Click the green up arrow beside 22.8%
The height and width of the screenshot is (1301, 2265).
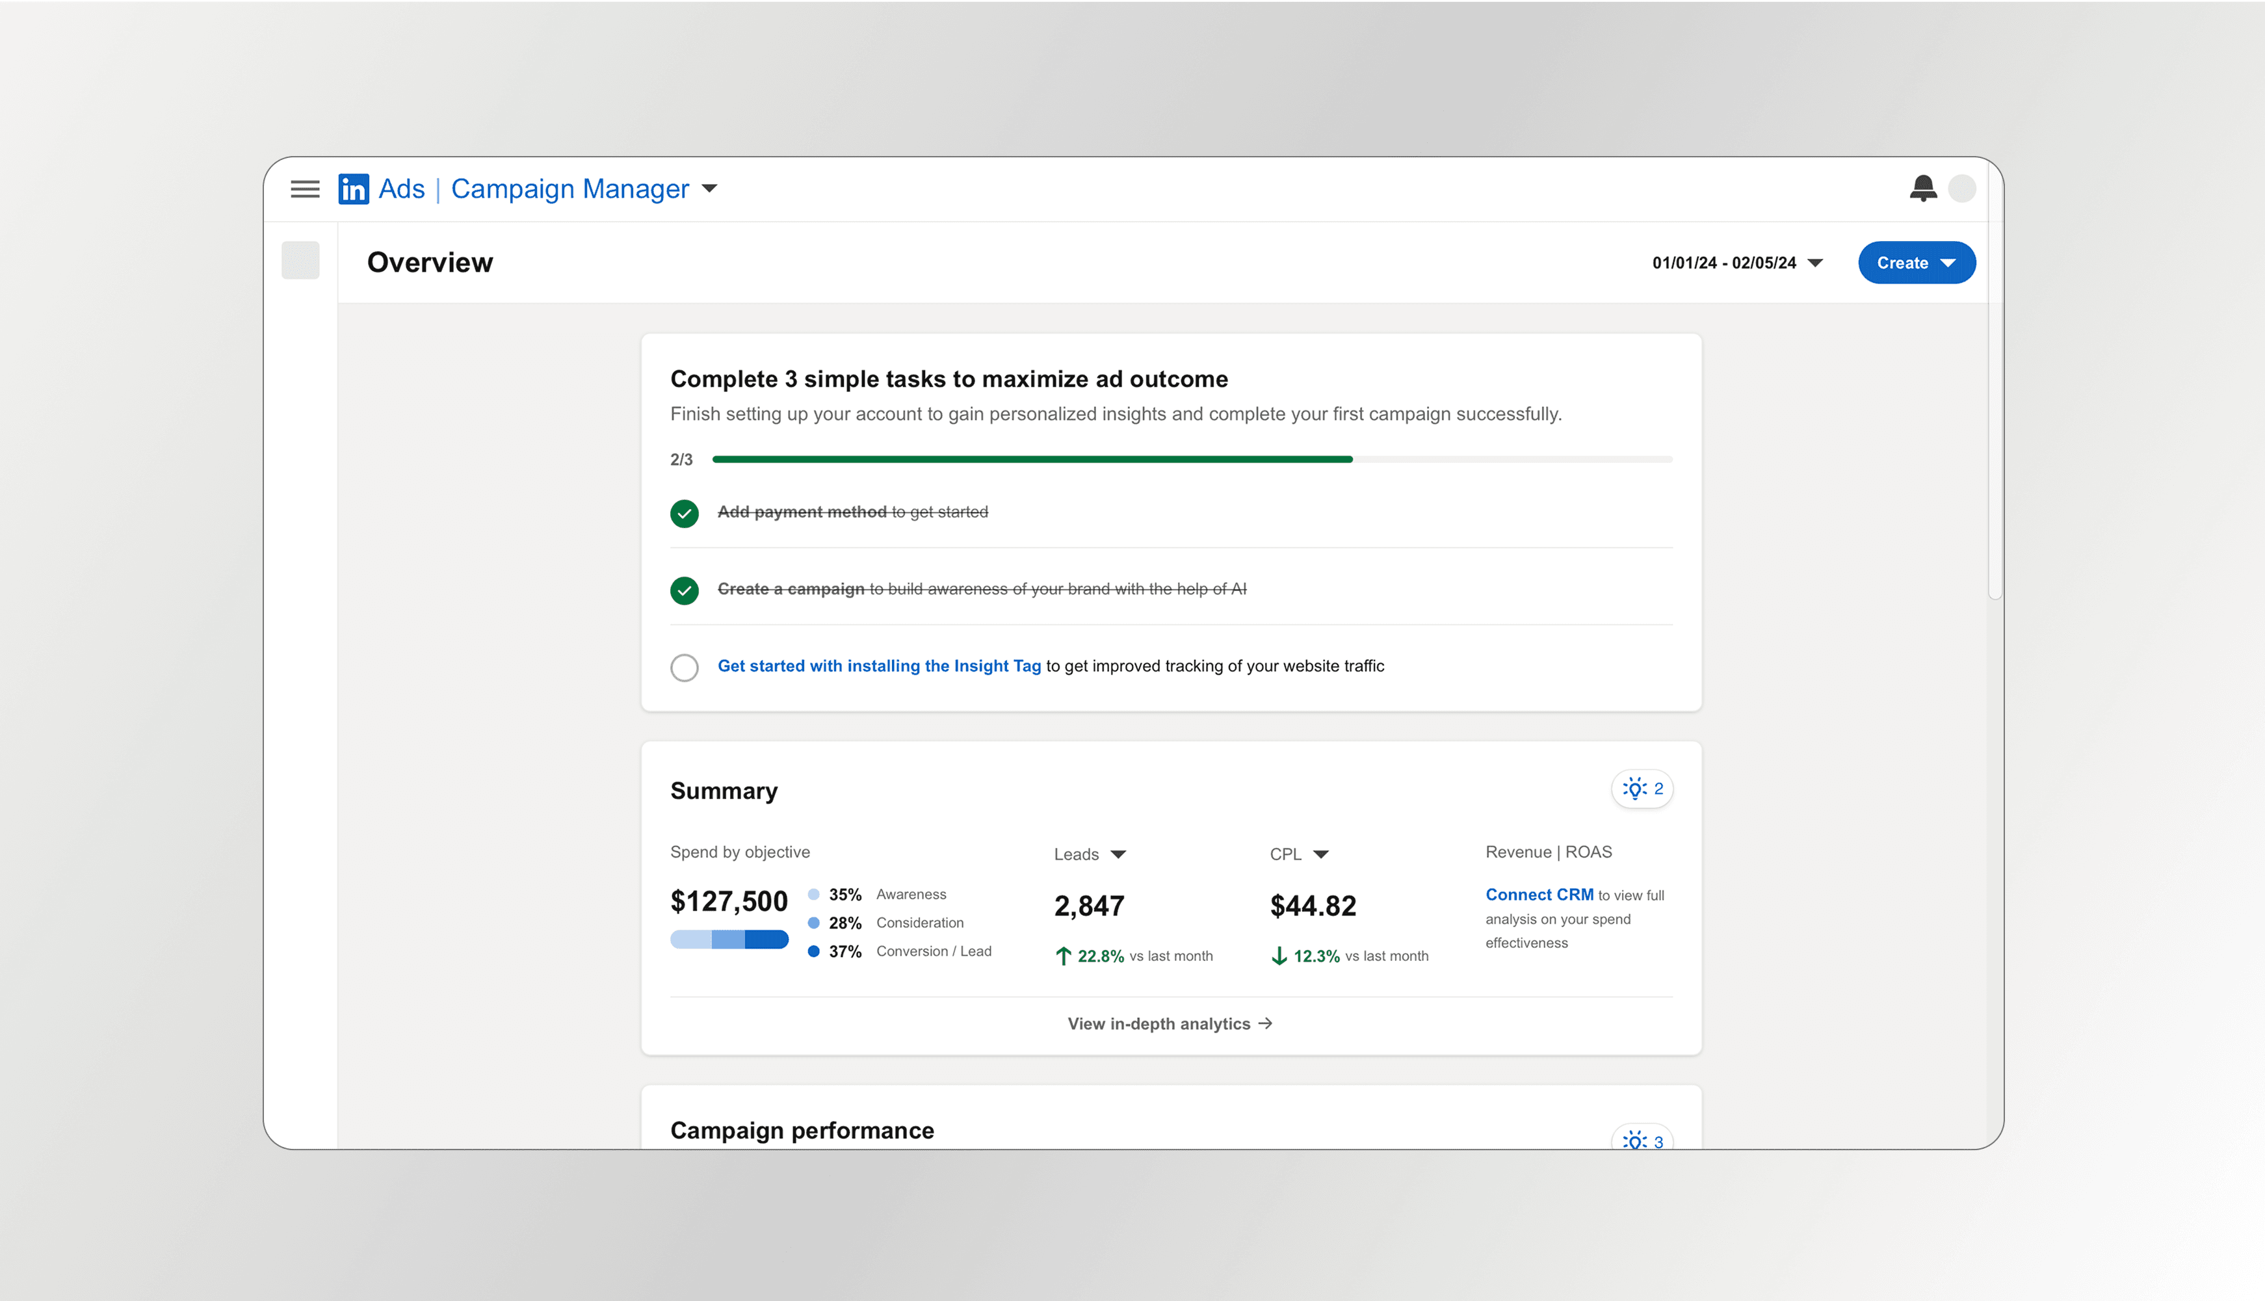point(1063,956)
